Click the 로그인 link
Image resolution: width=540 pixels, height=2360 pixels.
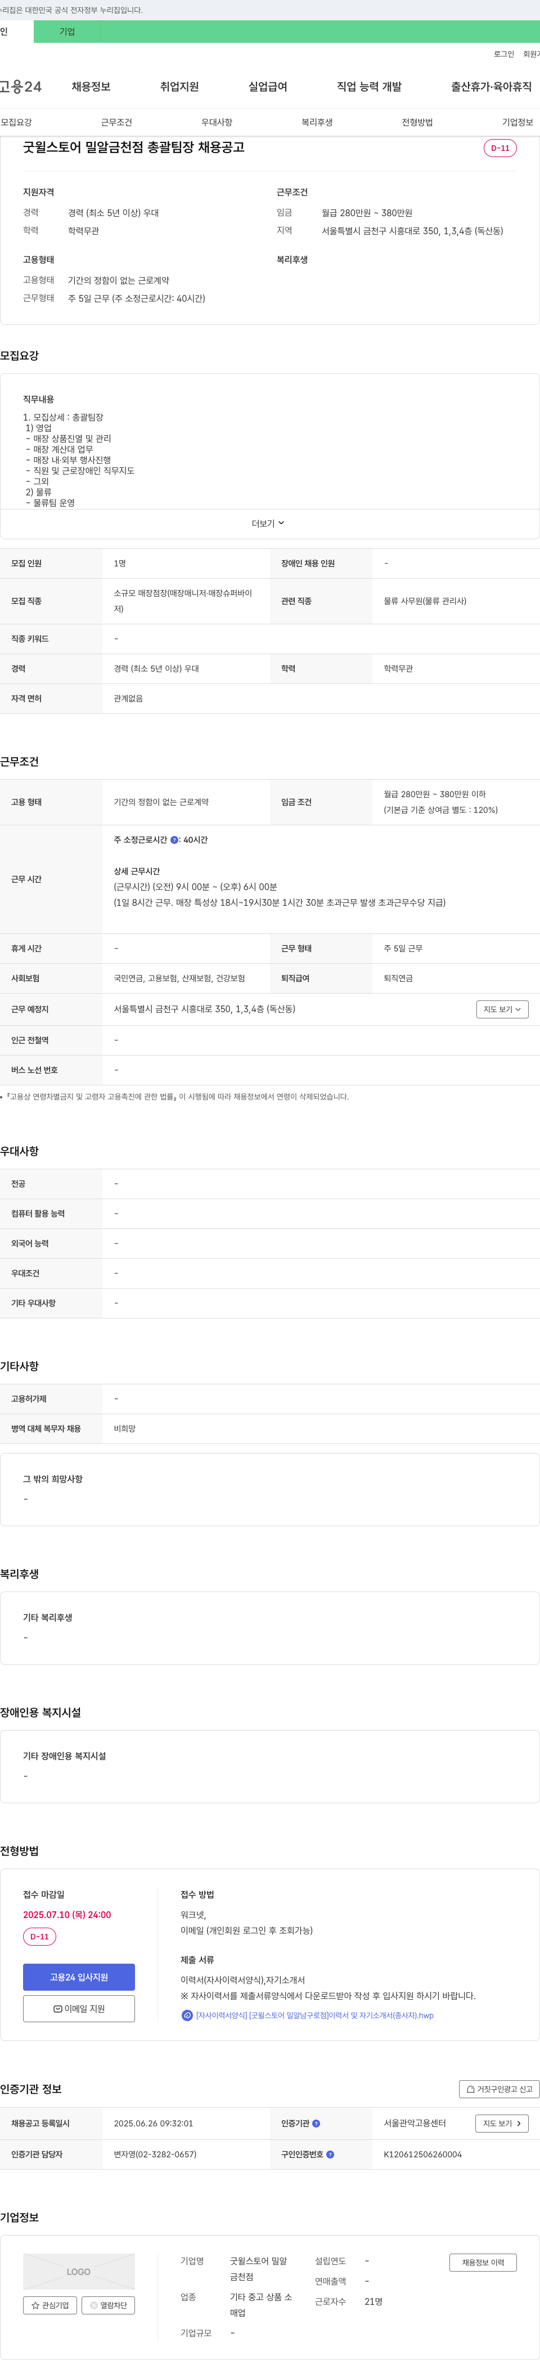click(x=505, y=54)
